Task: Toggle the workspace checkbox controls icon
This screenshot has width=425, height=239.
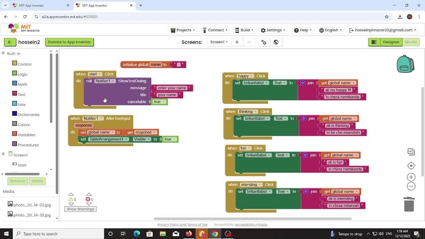Action: coord(411,152)
